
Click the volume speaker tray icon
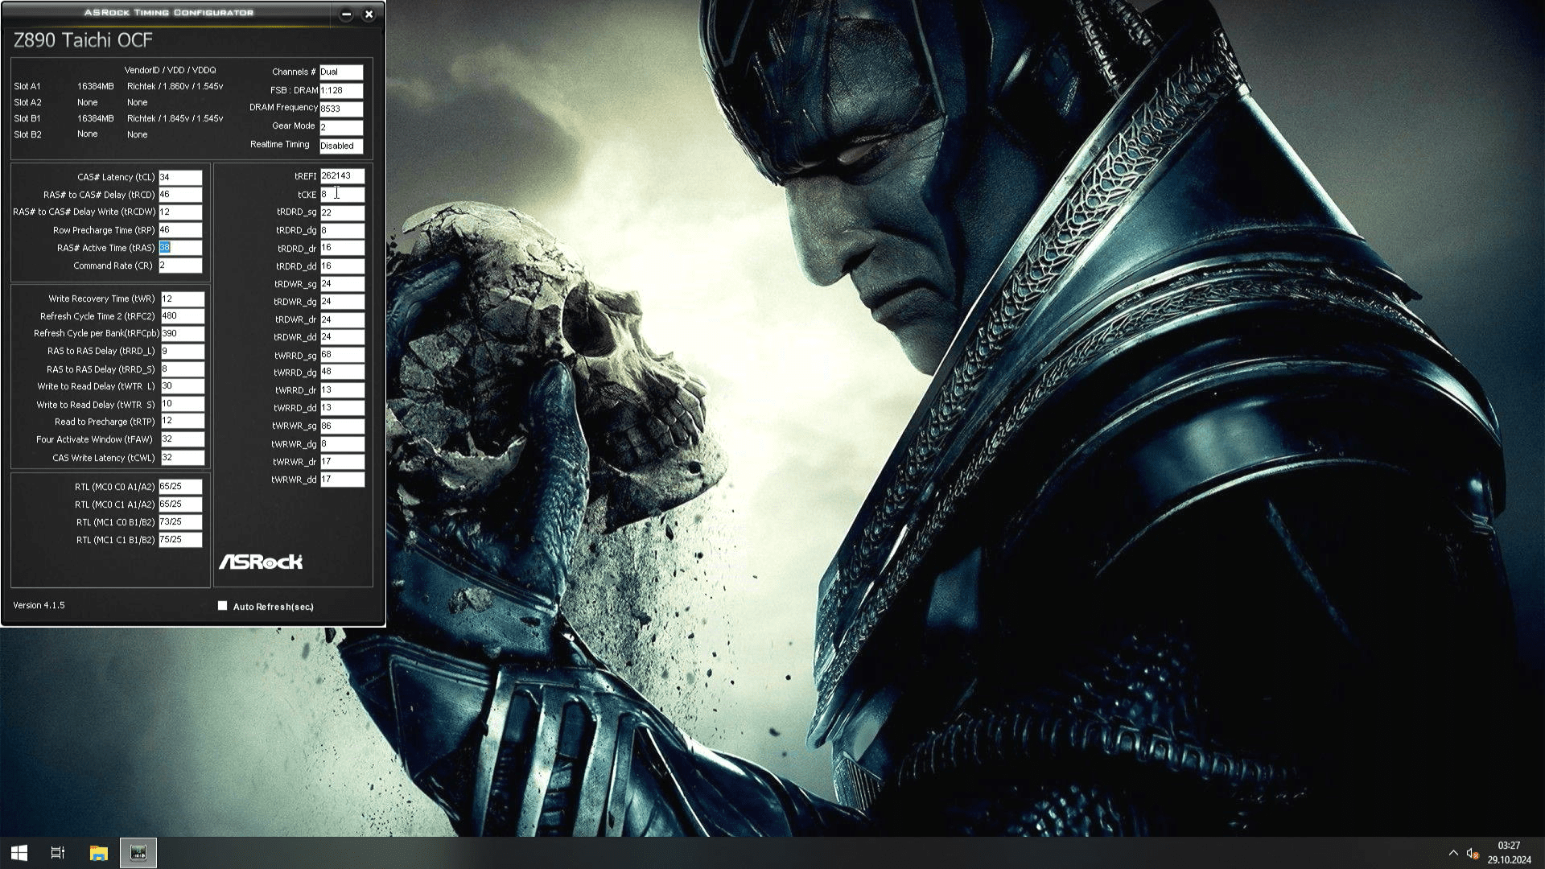click(1473, 853)
